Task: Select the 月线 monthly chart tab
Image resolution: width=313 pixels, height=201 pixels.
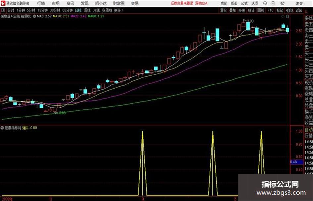Action: (97, 10)
